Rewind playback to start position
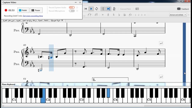 (x=85, y=9)
